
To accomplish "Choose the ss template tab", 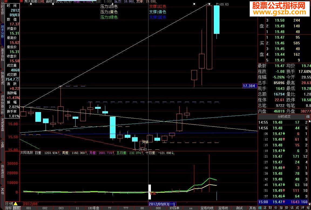I will tap(191, 208).
